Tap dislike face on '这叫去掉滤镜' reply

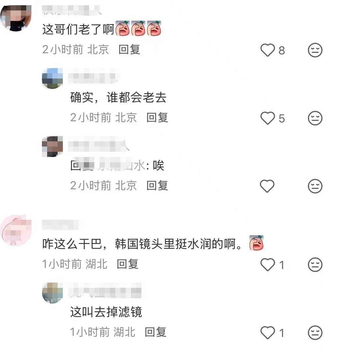(315, 333)
